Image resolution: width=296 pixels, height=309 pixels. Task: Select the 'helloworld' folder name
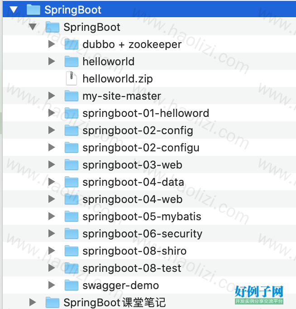click(109, 62)
